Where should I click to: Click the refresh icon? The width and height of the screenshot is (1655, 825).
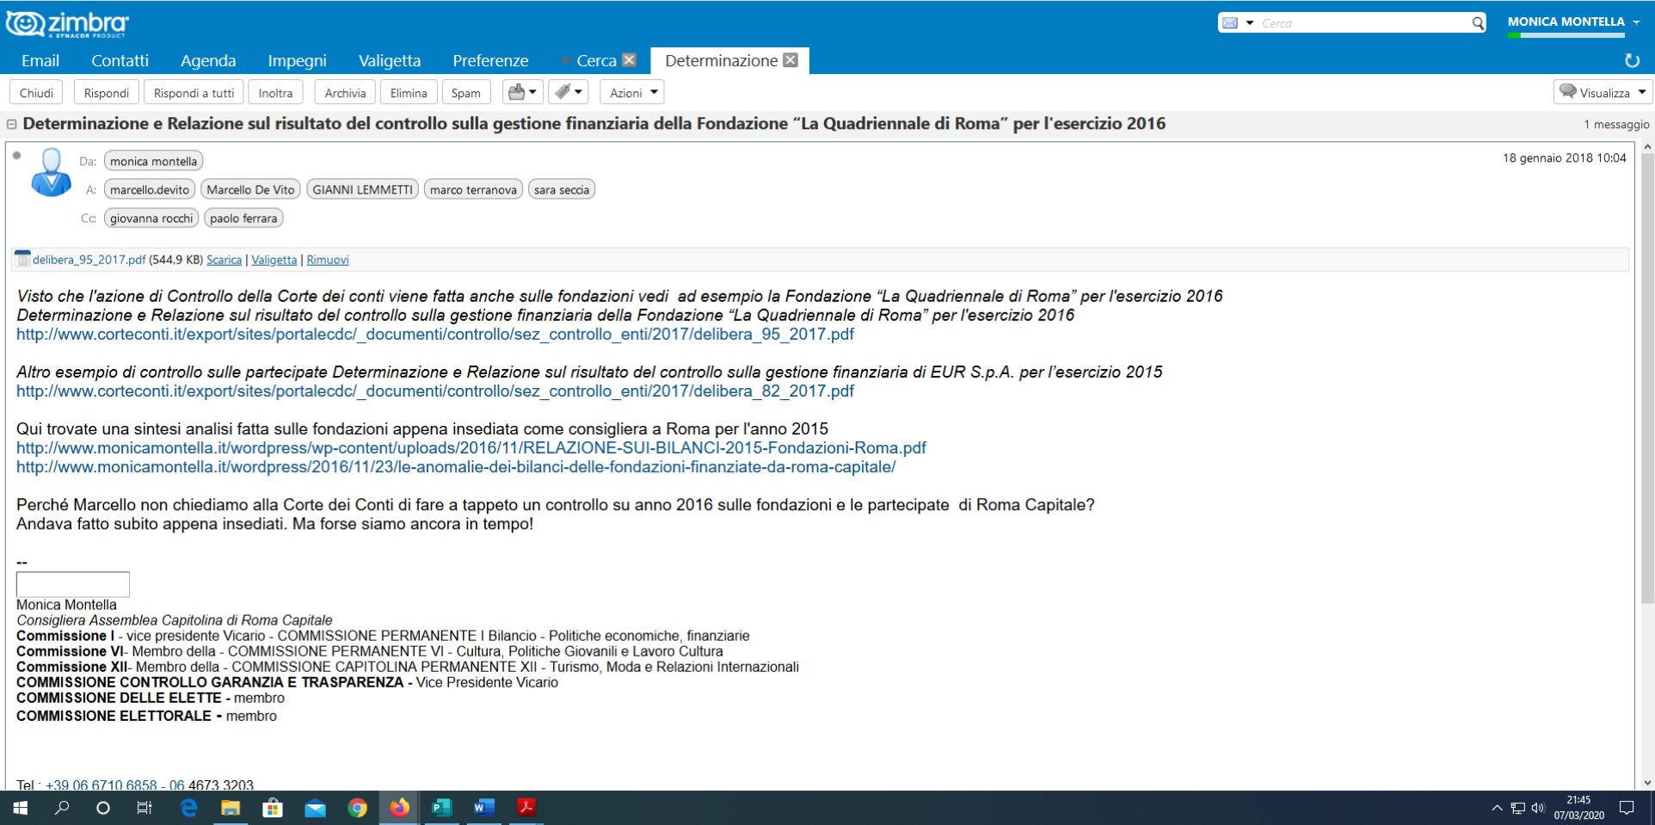tap(1632, 60)
